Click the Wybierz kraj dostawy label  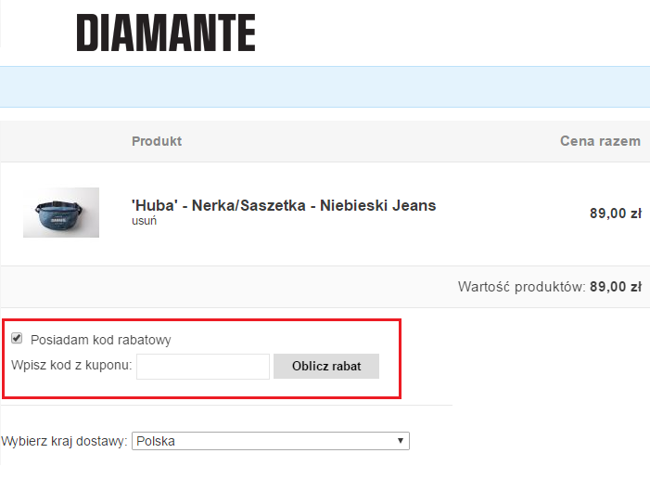pyautogui.click(x=64, y=441)
